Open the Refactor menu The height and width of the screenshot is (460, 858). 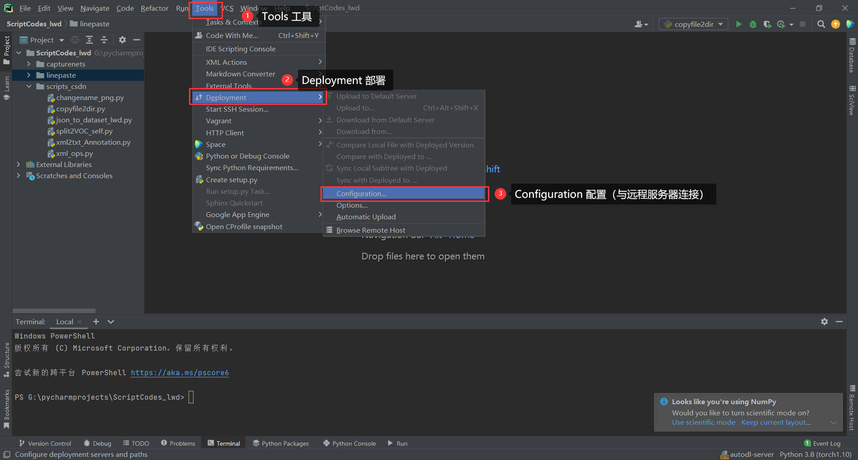(154, 8)
